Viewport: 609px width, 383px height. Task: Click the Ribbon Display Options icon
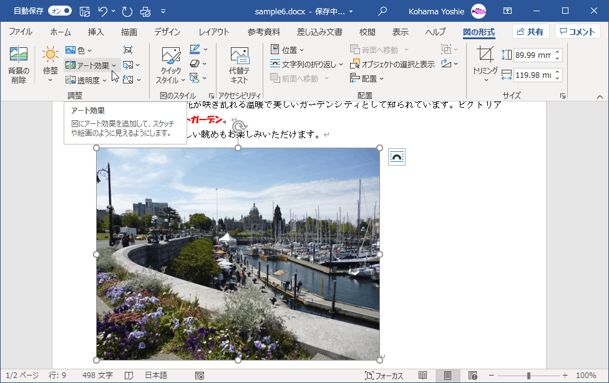click(508, 11)
